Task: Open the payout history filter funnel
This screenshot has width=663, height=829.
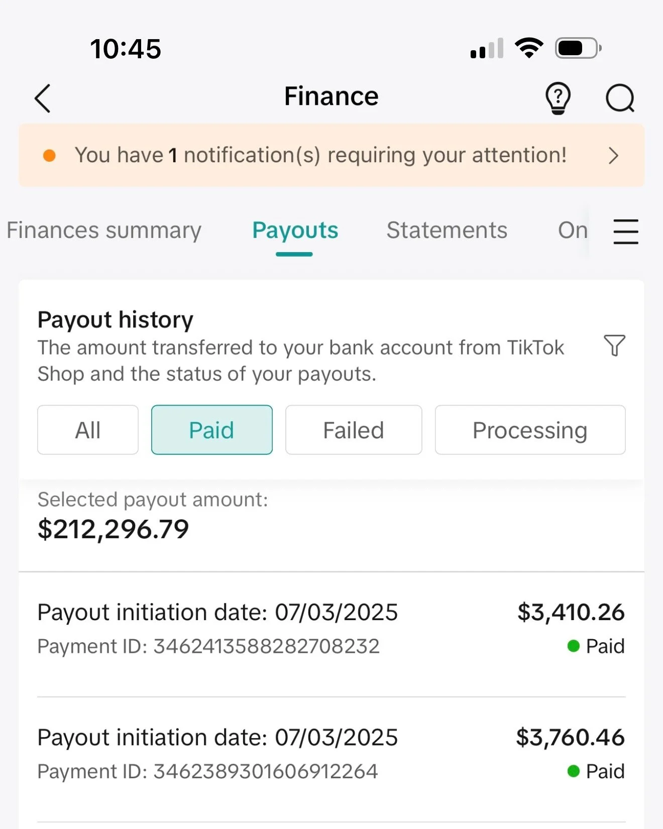Action: tap(614, 345)
